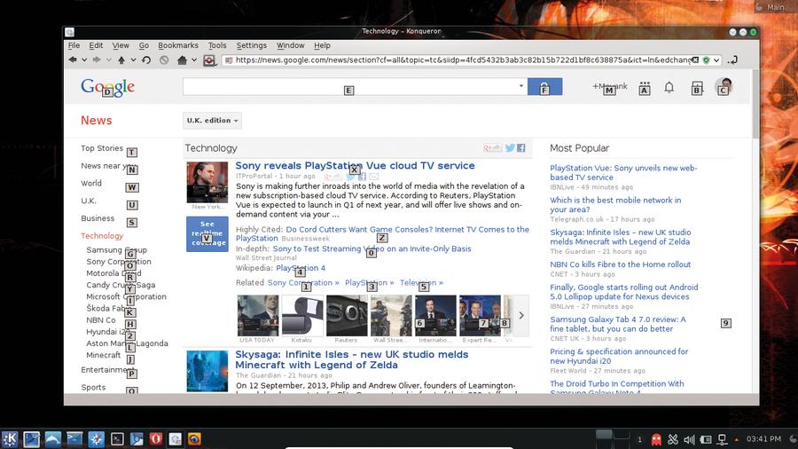Open NBN Co kills Fibre popular story

[621, 264]
